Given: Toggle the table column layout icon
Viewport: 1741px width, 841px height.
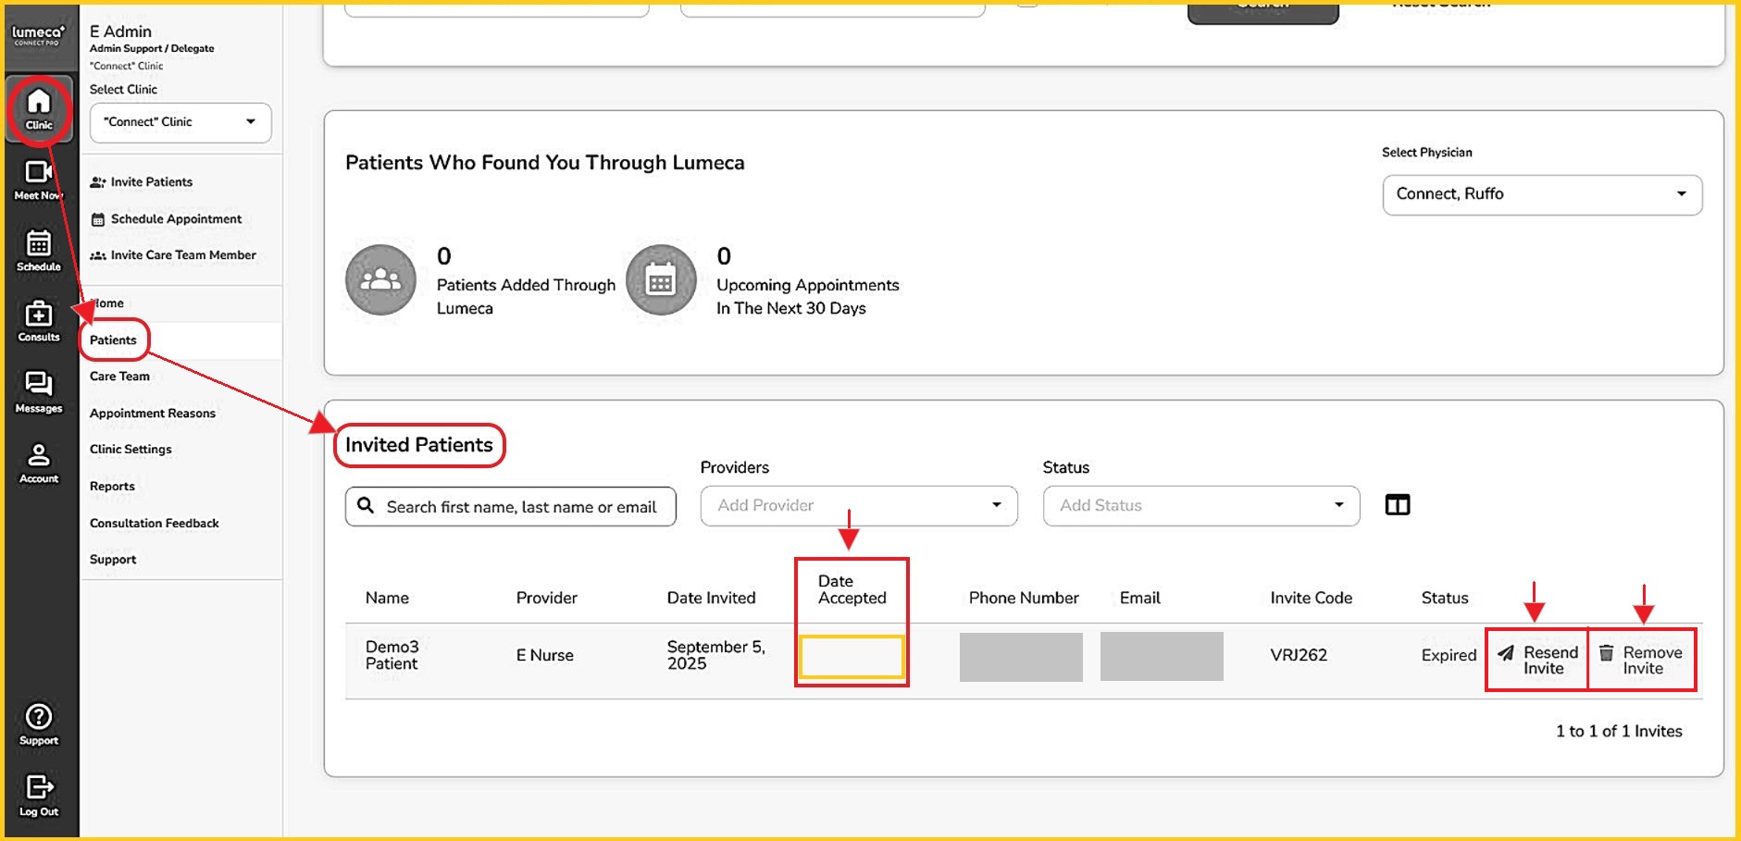Looking at the screenshot, I should click(x=1397, y=505).
